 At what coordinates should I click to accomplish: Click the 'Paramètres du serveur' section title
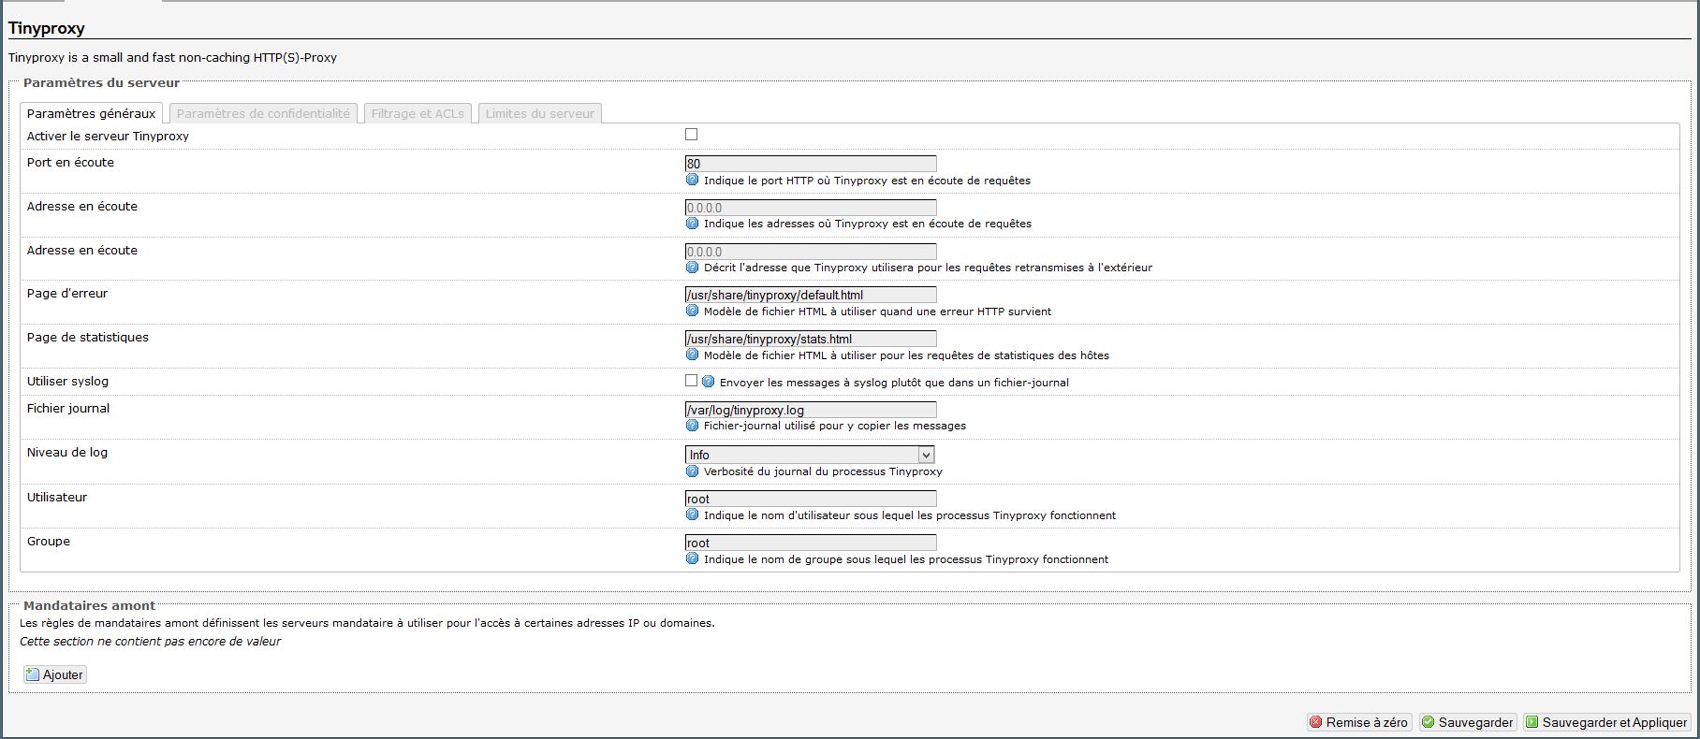[x=101, y=82]
